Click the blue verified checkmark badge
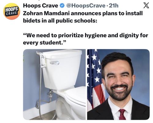This screenshot has width=153, height=123. [62, 5]
